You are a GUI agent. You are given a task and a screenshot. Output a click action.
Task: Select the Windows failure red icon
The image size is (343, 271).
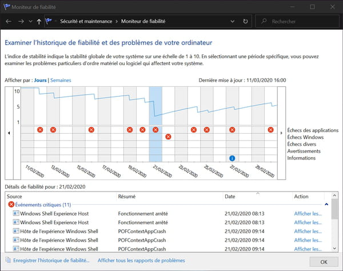(x=168, y=137)
